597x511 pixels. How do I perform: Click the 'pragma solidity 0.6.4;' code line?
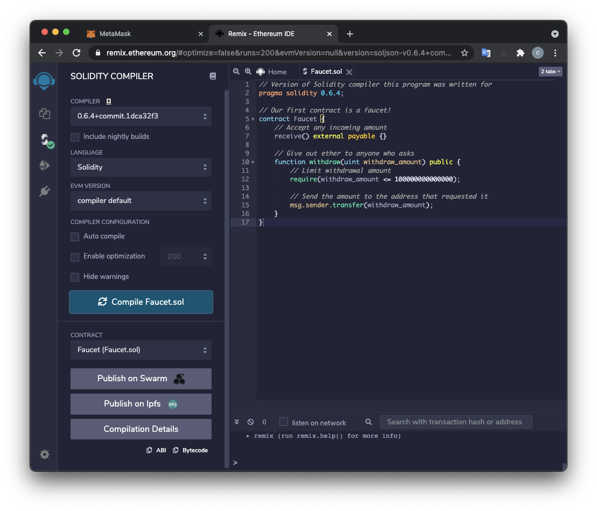tap(301, 93)
